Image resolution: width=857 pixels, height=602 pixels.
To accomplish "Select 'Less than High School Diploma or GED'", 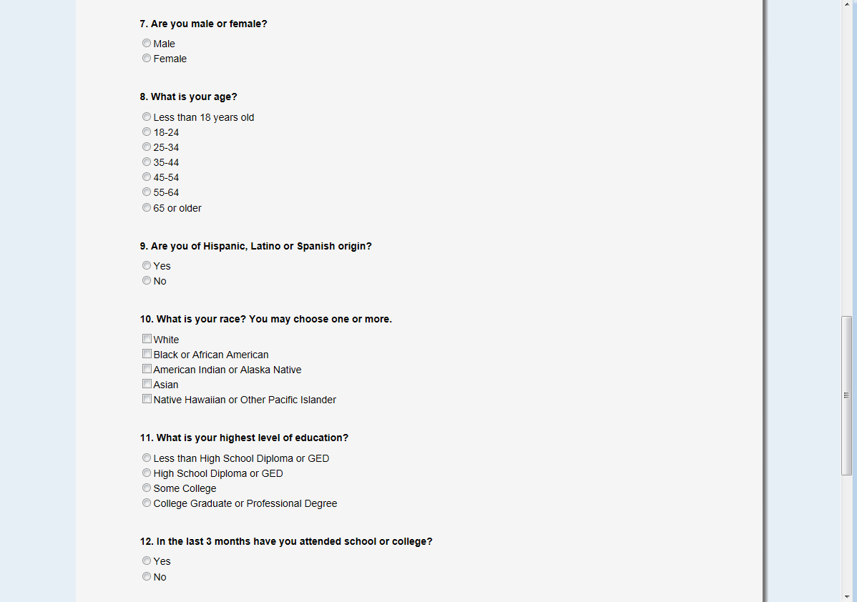I will click(147, 458).
